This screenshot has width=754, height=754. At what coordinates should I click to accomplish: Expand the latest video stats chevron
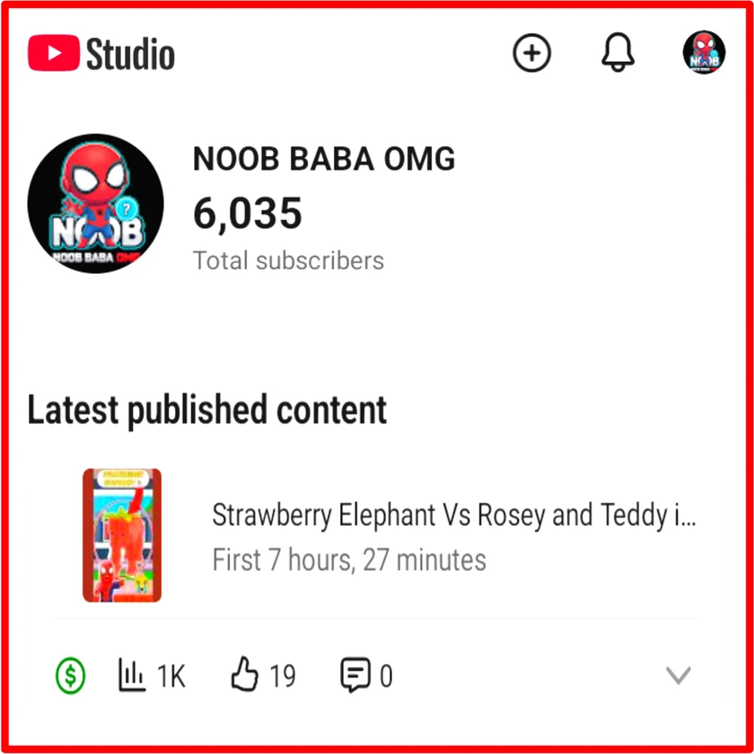point(679,675)
